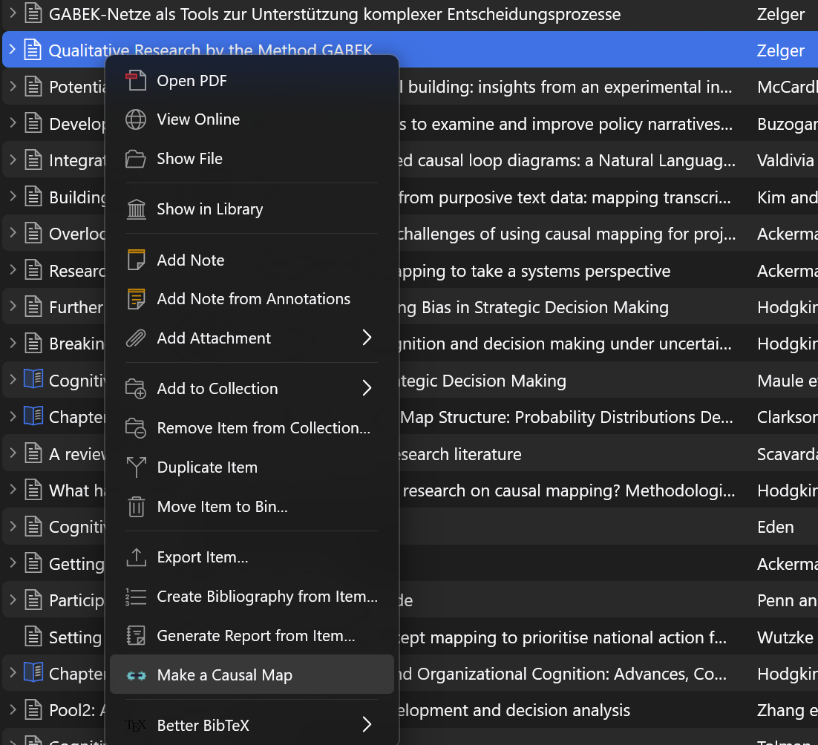Choose Generate Report from Item… entry

click(x=252, y=636)
